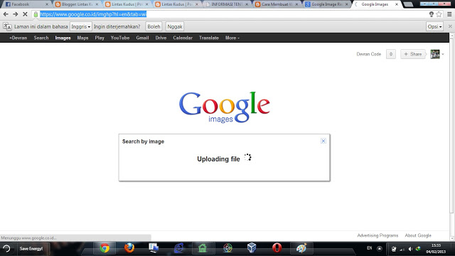The image size is (455, 256).
Task: Open account dropdown arrow next to avatar
Action: pyautogui.click(x=442, y=54)
